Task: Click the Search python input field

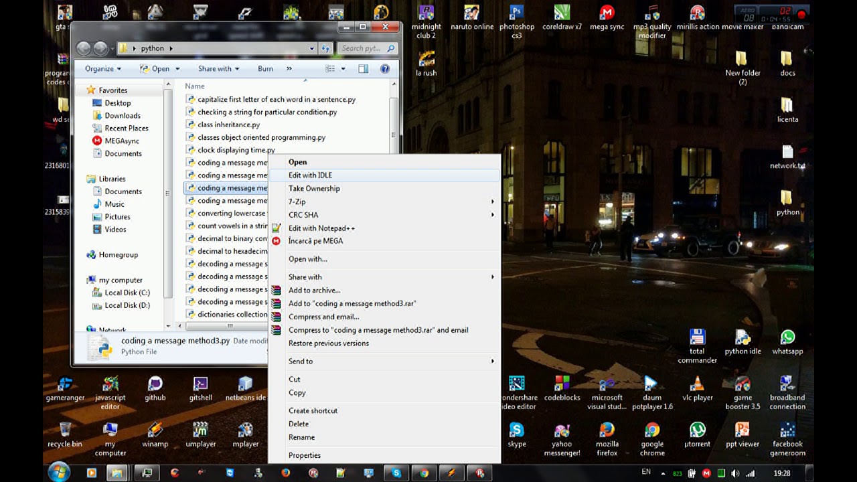Action: coord(362,48)
